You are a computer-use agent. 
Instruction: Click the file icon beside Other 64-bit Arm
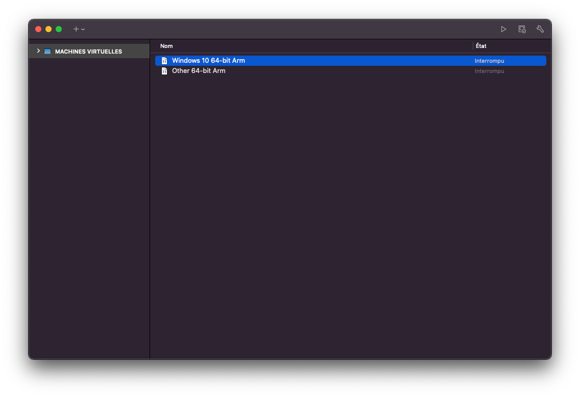[x=164, y=71]
